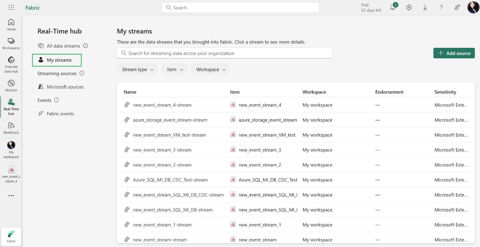The image size is (480, 247).
Task: Click the Add source button
Action: (x=454, y=53)
